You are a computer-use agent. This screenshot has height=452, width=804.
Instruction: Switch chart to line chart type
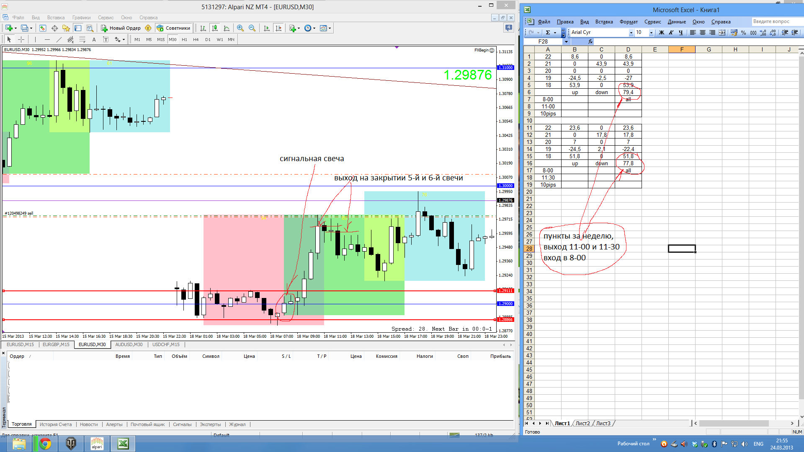pos(227,28)
